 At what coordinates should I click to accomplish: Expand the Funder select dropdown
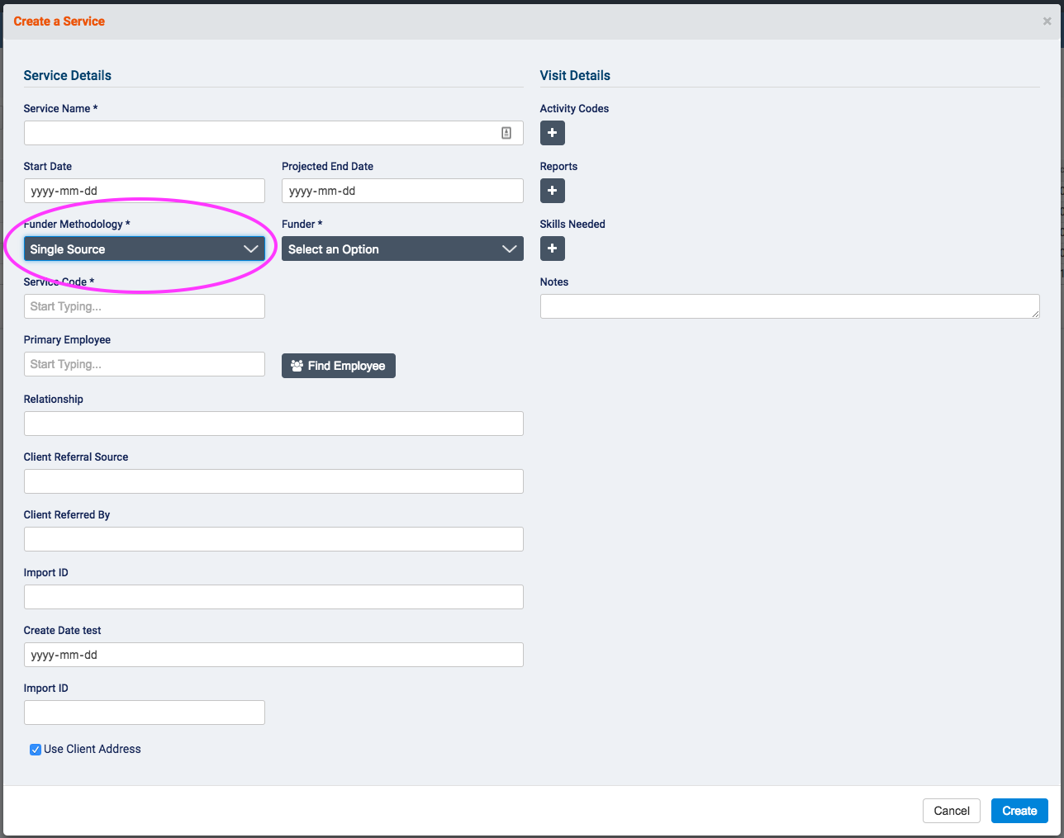click(402, 249)
